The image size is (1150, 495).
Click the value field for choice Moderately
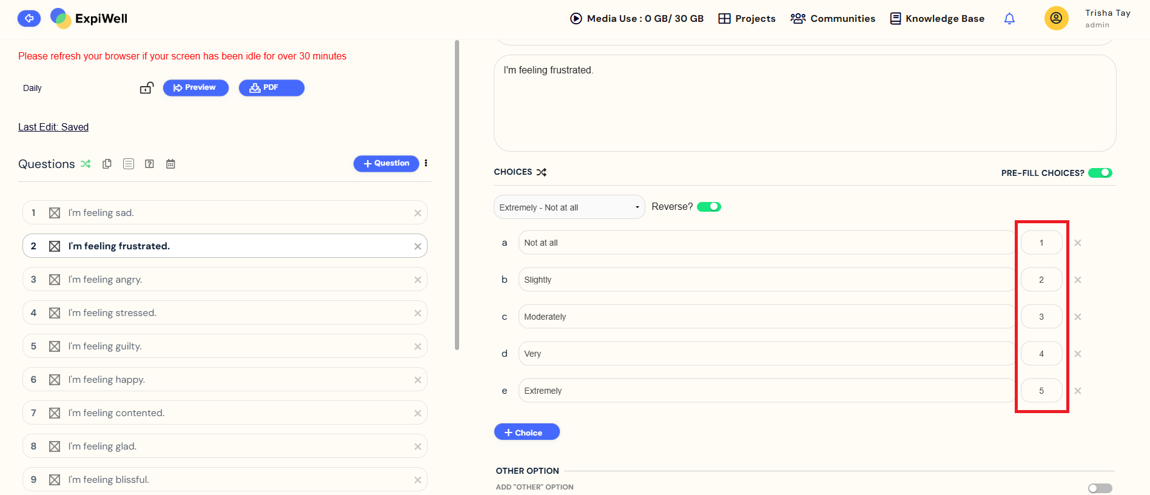point(1041,317)
